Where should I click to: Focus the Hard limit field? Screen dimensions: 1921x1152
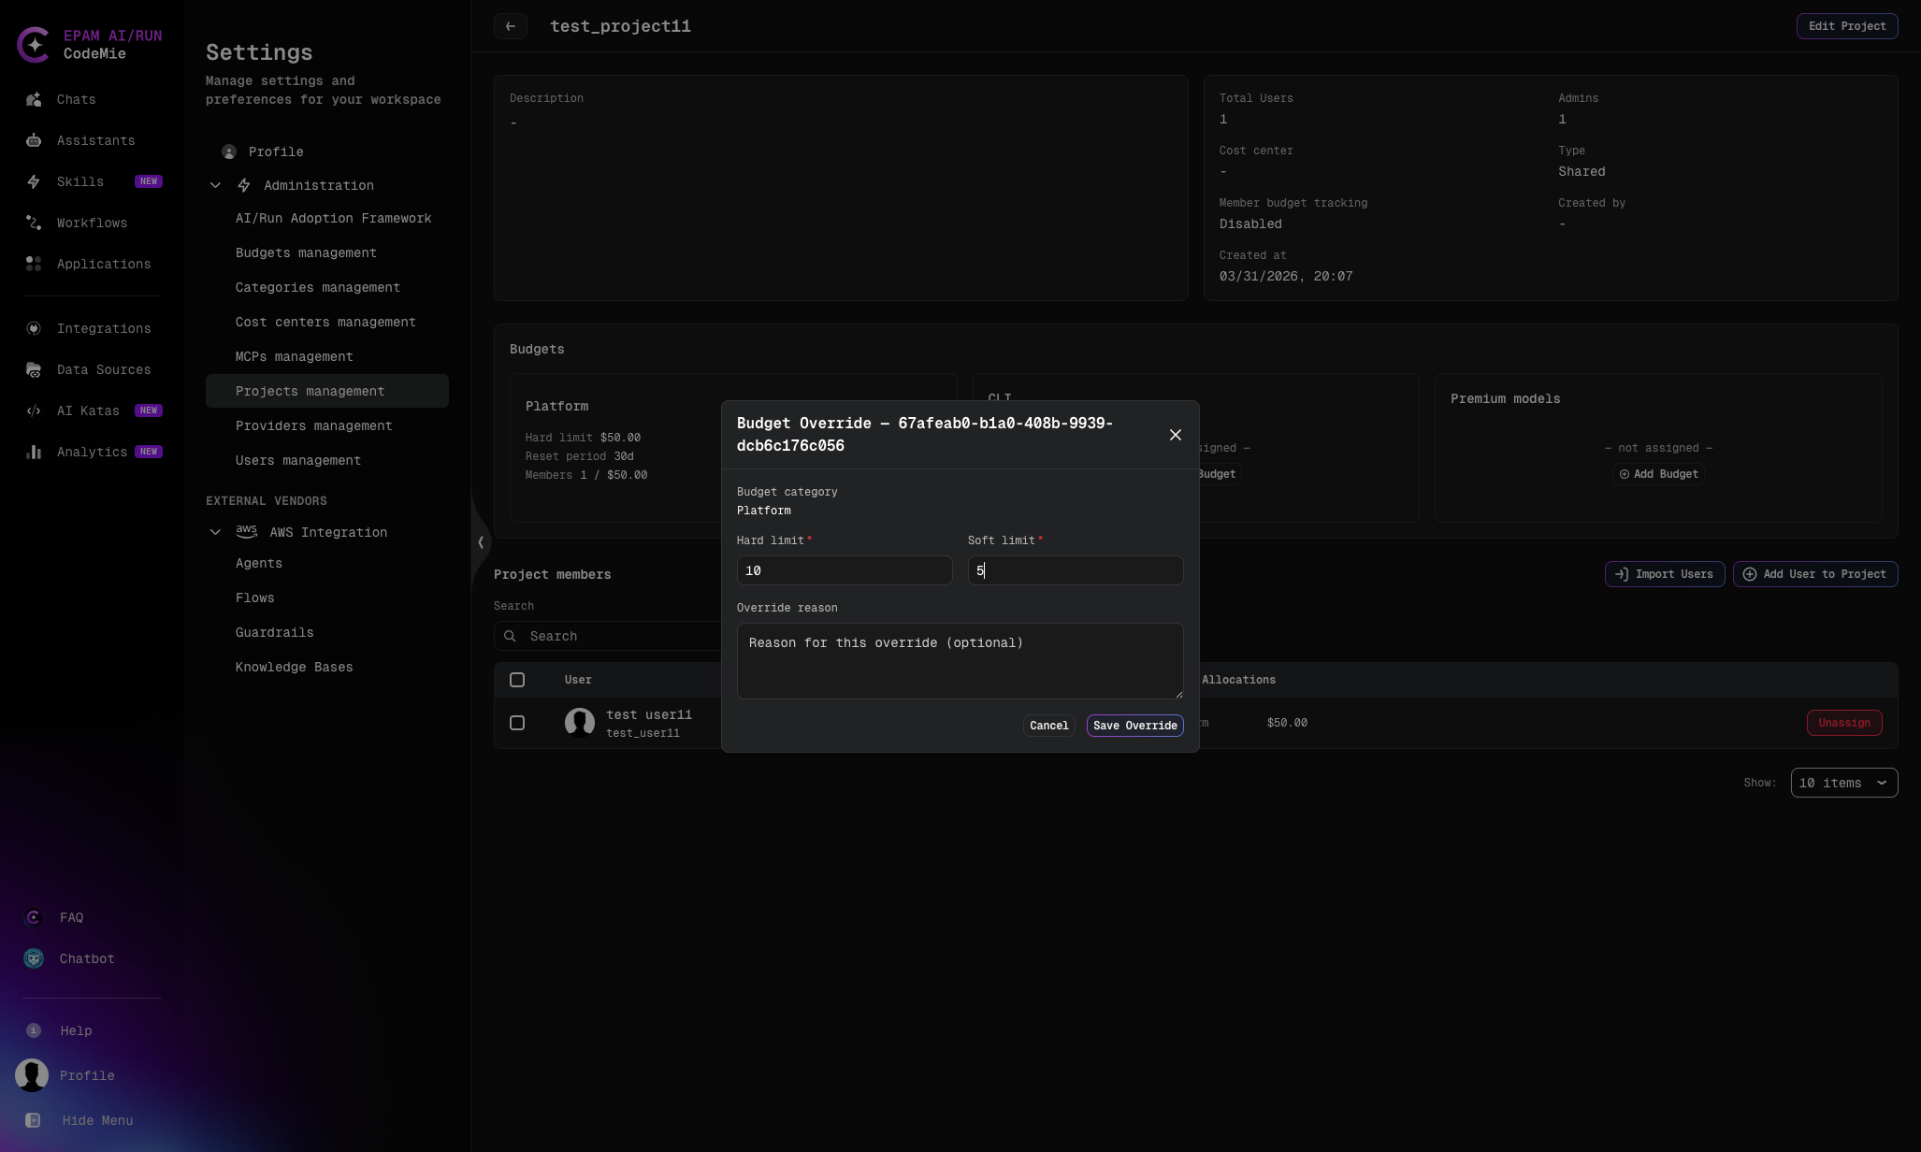844,570
